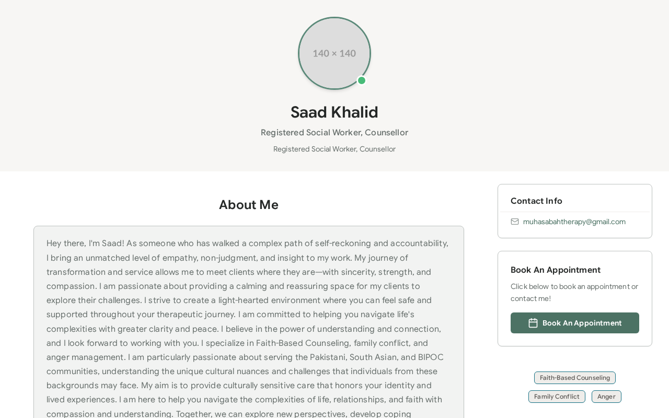Select the Anger specialty tag
This screenshot has height=418, width=669.
click(x=606, y=397)
